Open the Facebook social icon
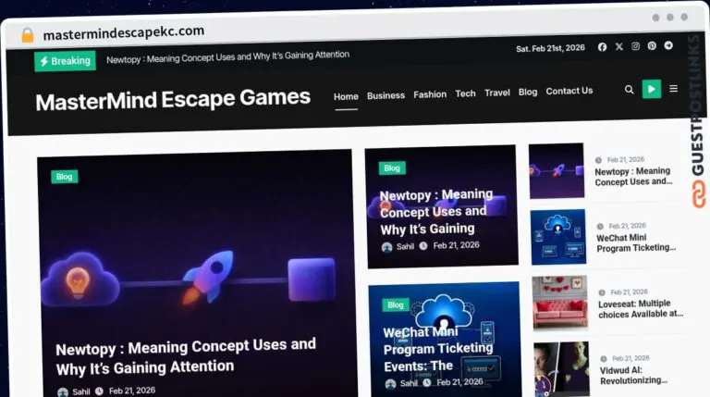Viewport: 710px width, 397px height. click(602, 47)
